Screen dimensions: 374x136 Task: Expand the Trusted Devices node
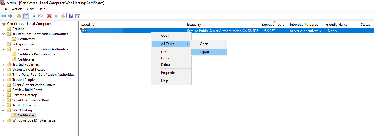(x=3, y=105)
